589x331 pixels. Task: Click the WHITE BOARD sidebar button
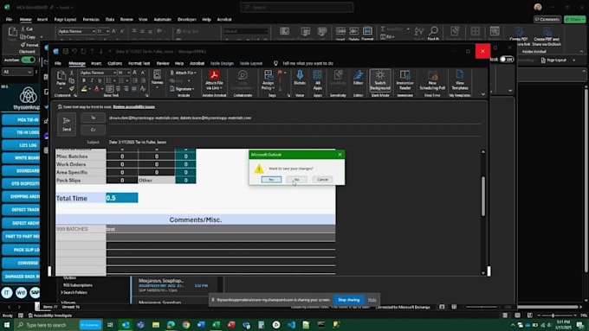click(21, 158)
